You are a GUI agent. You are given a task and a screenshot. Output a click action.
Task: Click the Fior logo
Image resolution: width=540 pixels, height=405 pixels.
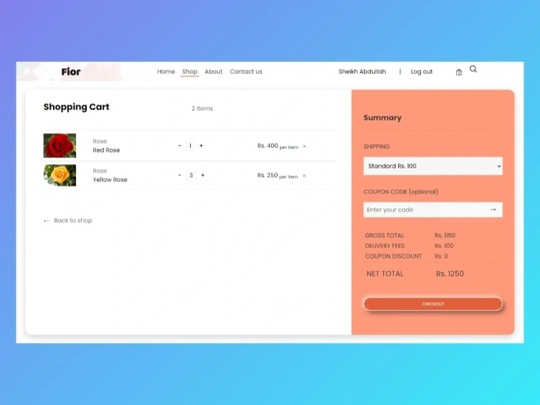71,72
